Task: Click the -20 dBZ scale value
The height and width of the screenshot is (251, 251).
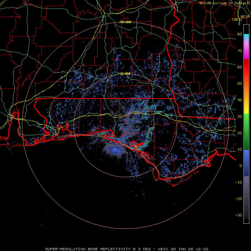Action: click(x=238, y=199)
